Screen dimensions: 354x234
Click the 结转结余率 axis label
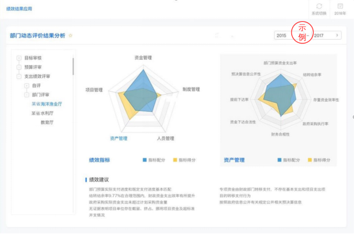[x=312, y=75]
